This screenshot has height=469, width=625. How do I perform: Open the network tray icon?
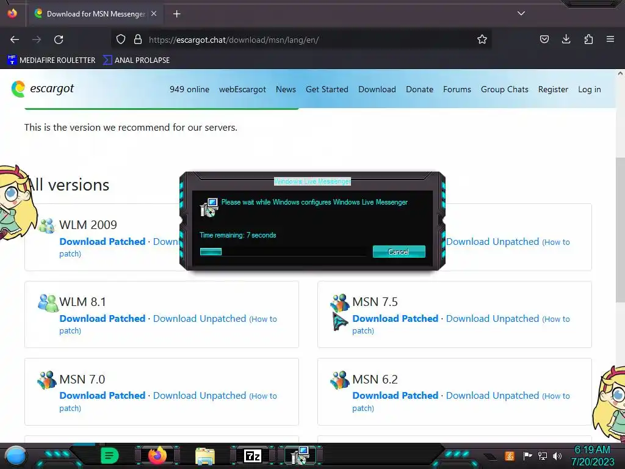[543, 456]
